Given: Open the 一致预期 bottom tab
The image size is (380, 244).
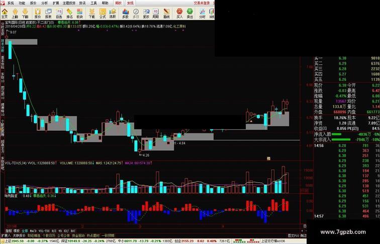Looking at the screenshot, I should [108, 235].
